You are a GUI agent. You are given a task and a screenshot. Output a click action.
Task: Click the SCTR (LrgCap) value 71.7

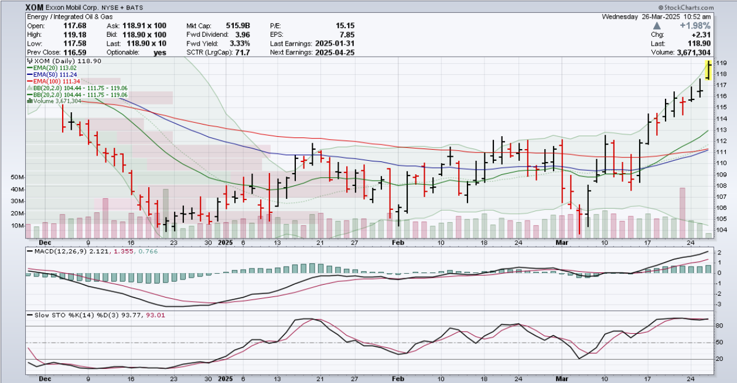tap(243, 52)
